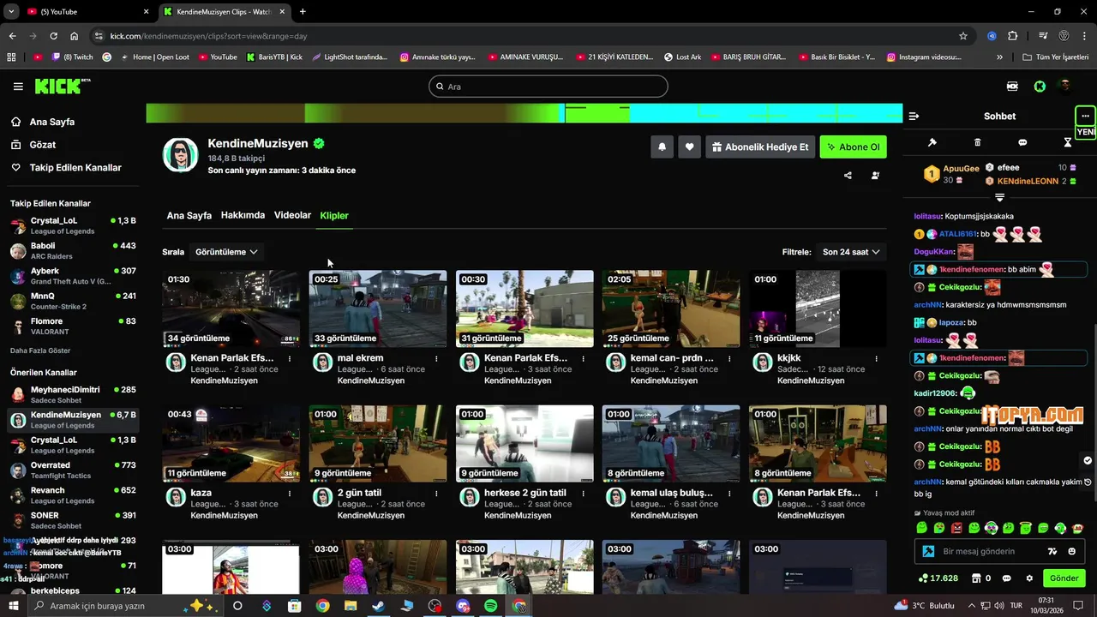Switch to Videolar tab
This screenshot has height=617, width=1097.
pos(292,215)
